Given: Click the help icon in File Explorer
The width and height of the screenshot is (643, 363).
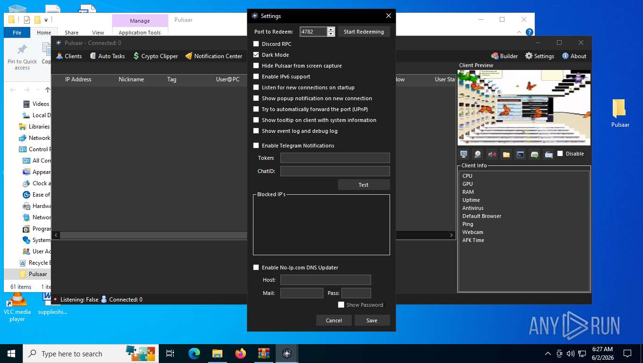Looking at the screenshot, I should pos(530,32).
